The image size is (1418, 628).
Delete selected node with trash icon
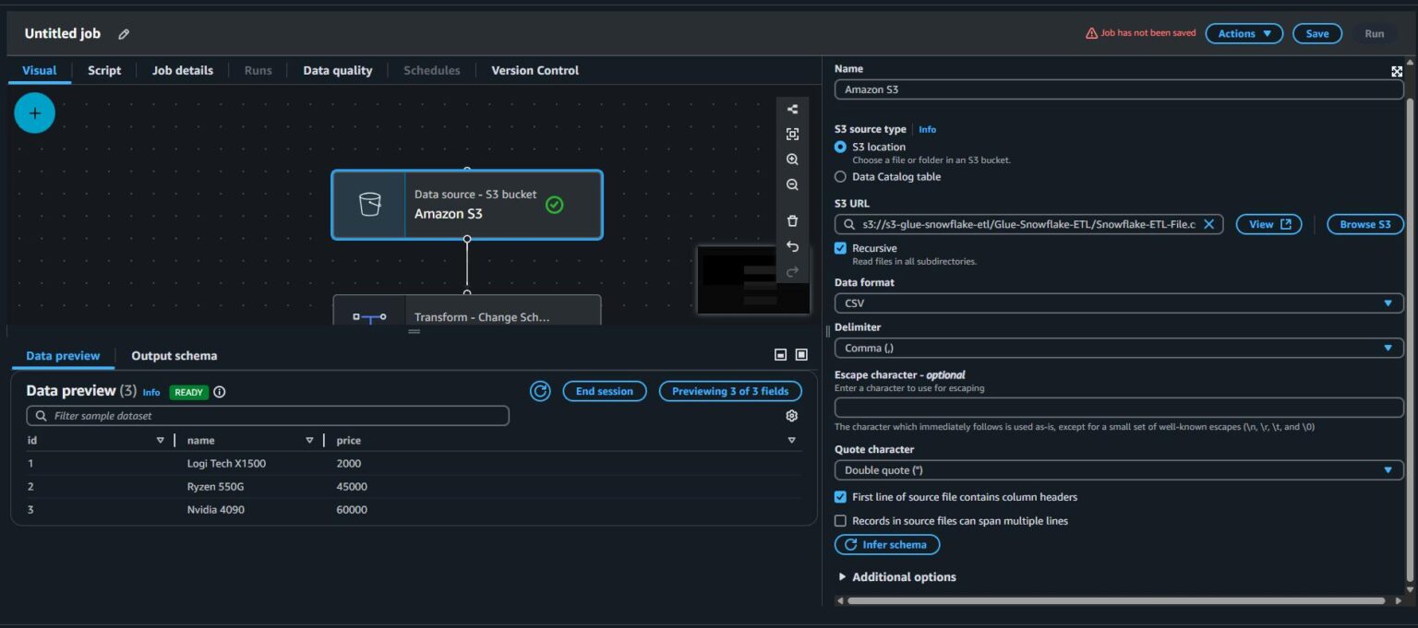coord(792,221)
